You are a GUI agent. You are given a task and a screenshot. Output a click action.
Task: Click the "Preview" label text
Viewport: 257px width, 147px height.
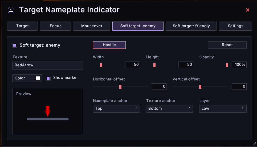pos(24,94)
